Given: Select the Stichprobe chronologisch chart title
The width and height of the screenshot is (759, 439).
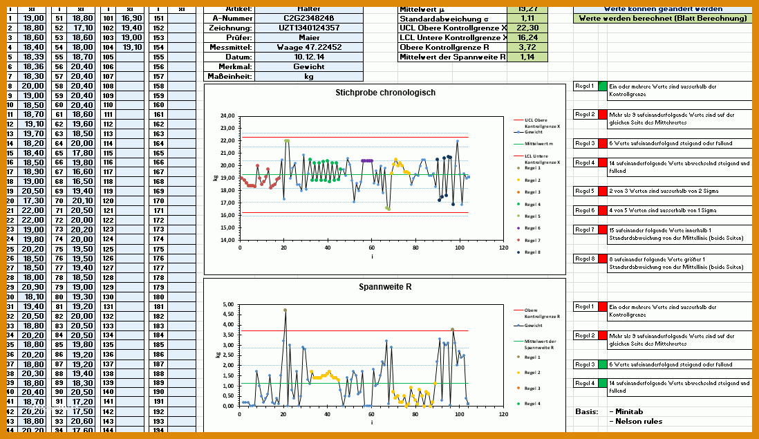Looking at the screenshot, I should pyautogui.click(x=385, y=93).
